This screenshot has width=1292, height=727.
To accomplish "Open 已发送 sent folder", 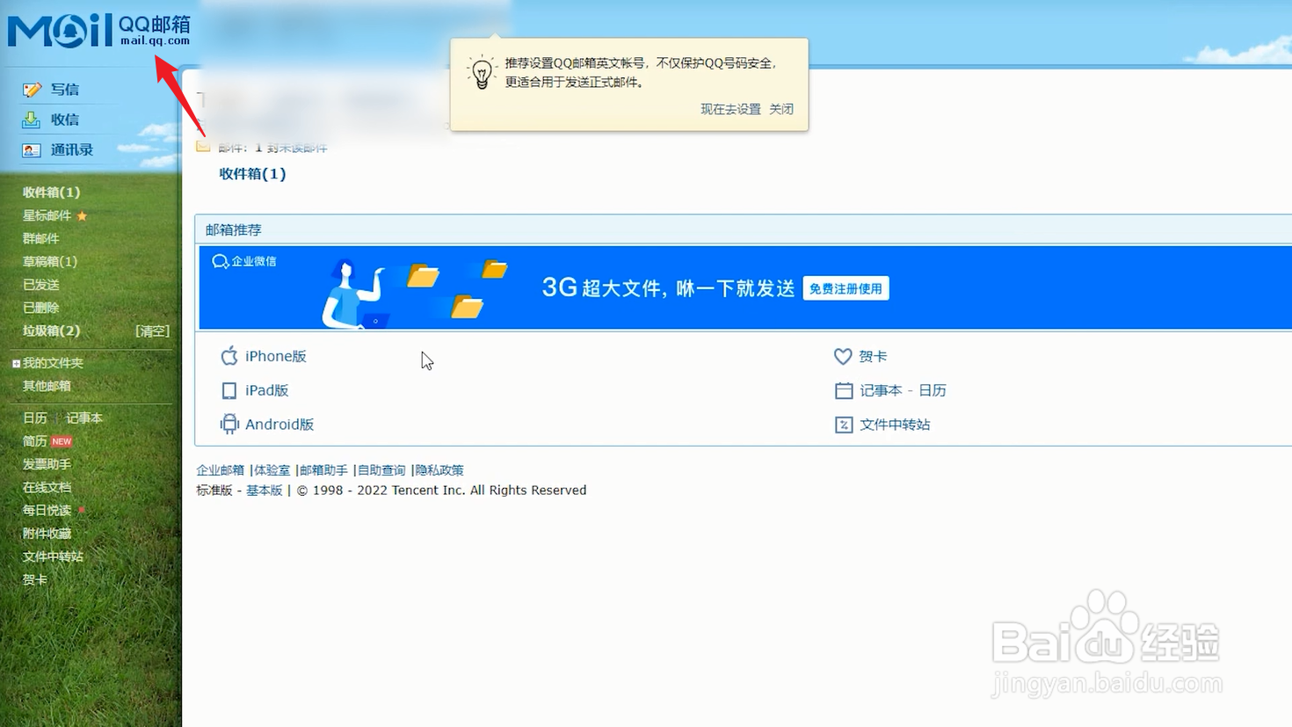I will click(x=40, y=285).
